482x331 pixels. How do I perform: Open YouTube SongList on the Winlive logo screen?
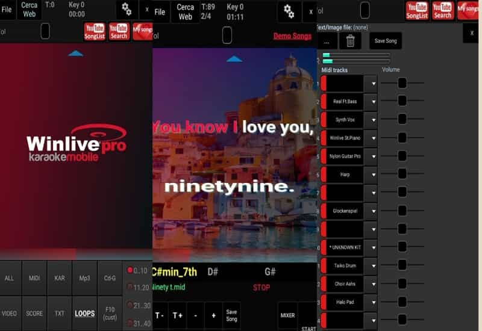95,31
